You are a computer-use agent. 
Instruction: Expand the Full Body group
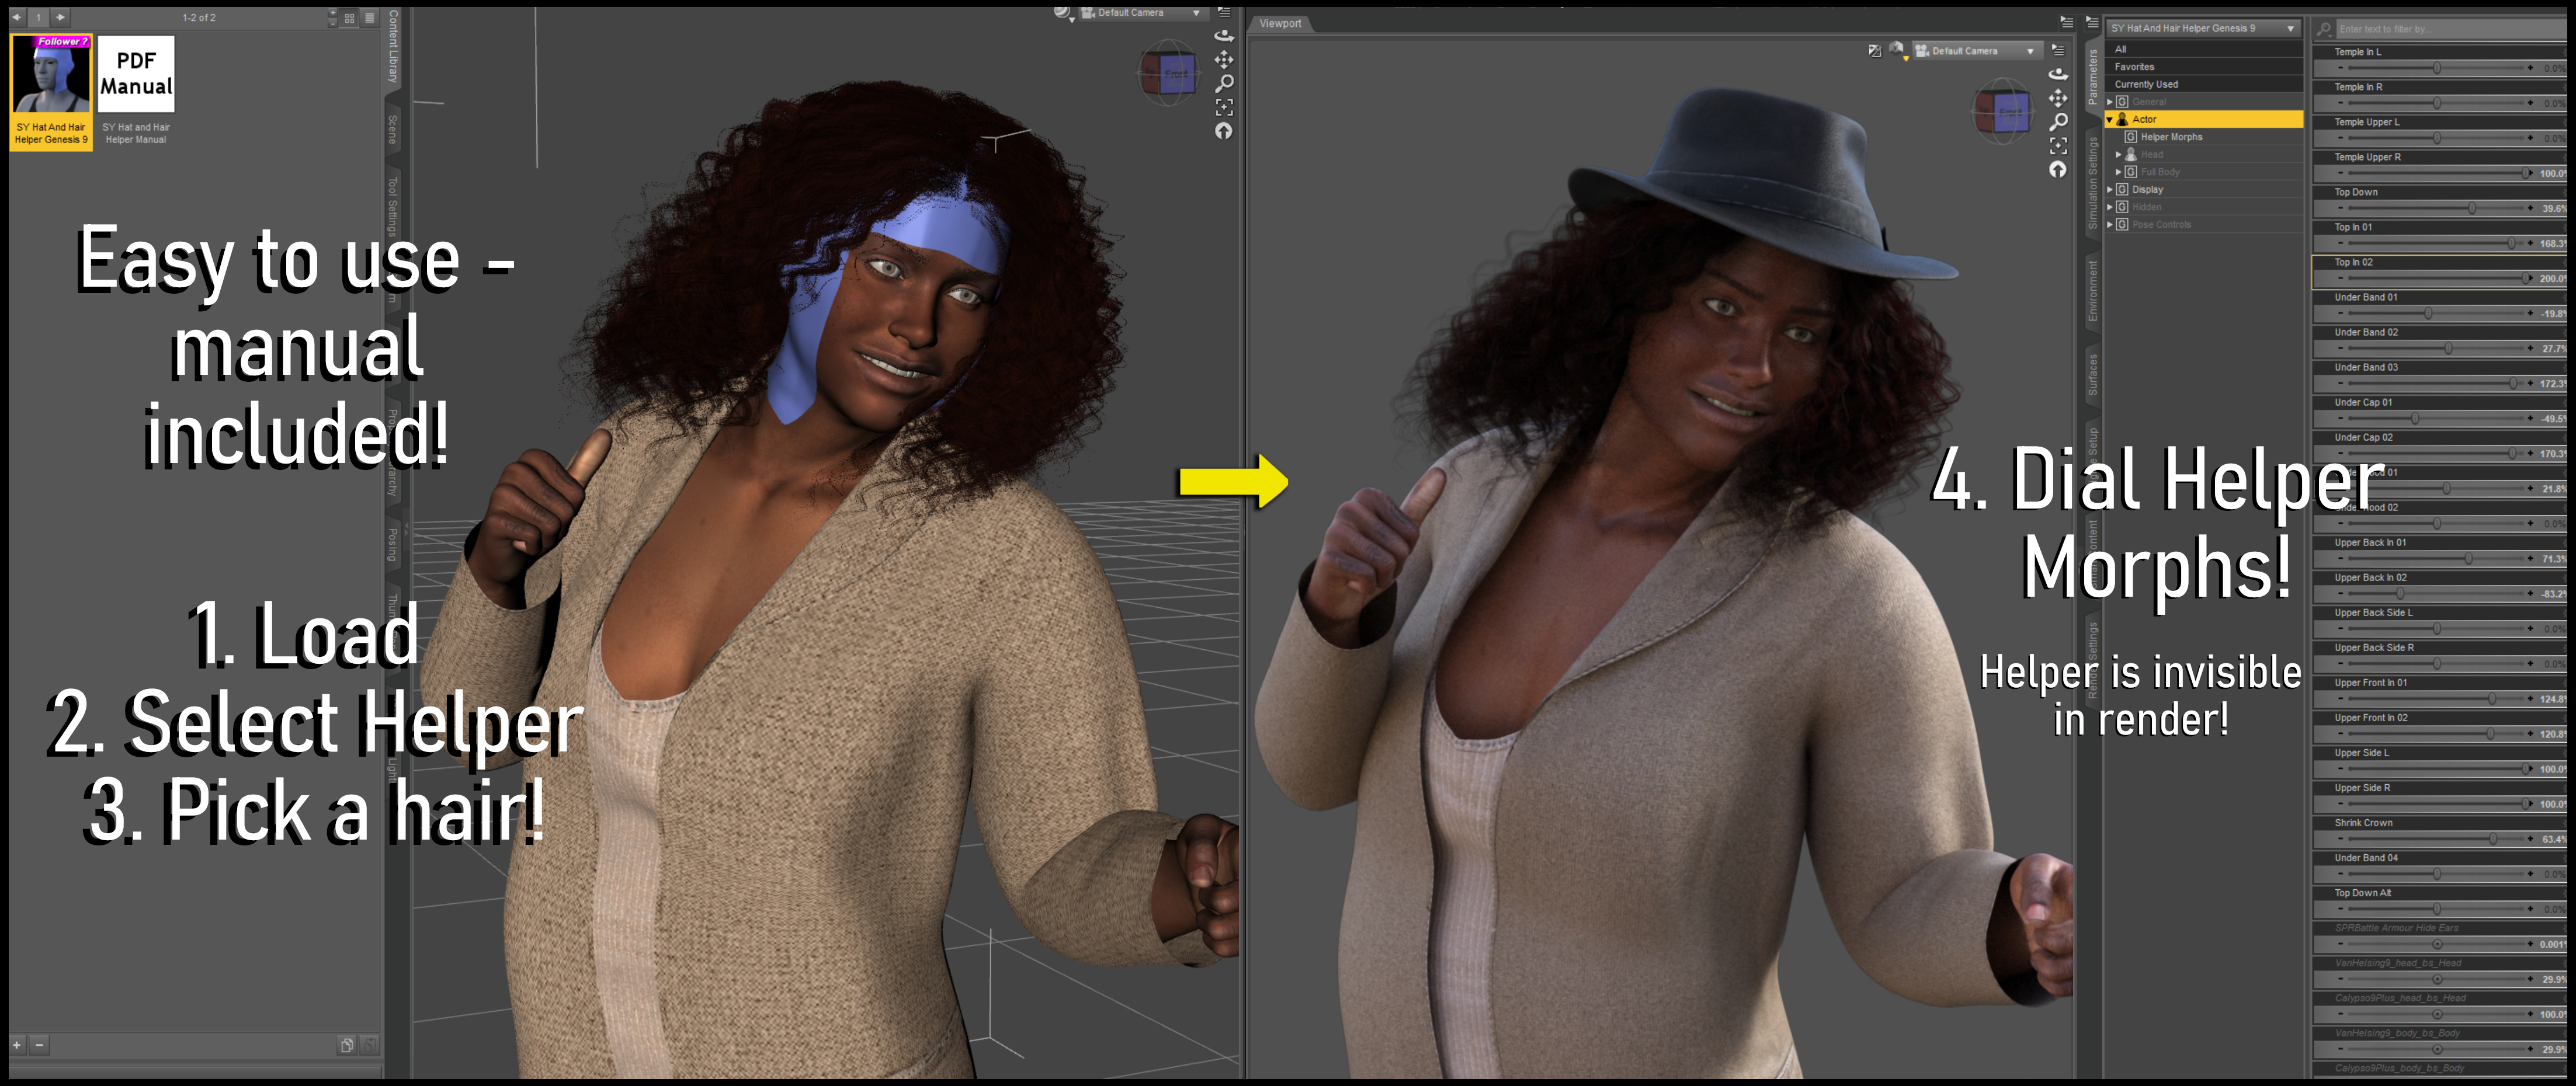point(2118,172)
